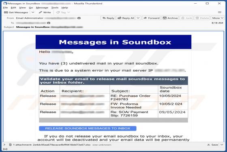Screen dimensions: 227x152
Task: Reply to the message
Action: click(x=108, y=18)
